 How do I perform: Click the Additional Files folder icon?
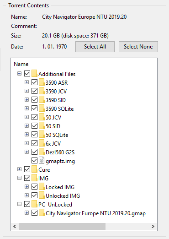point(34,73)
